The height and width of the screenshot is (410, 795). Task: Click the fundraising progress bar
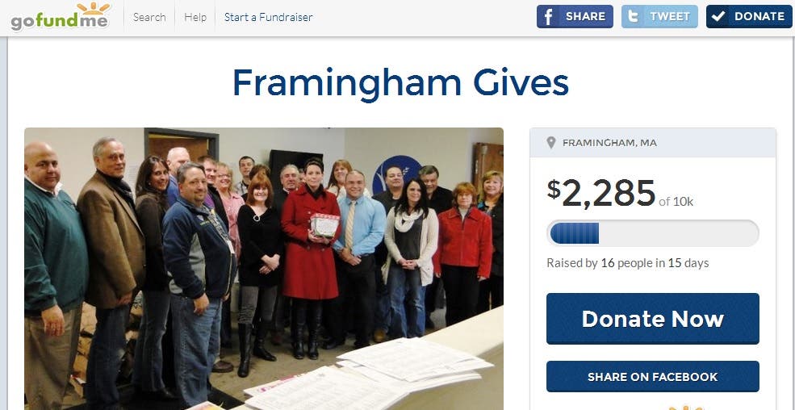652,233
